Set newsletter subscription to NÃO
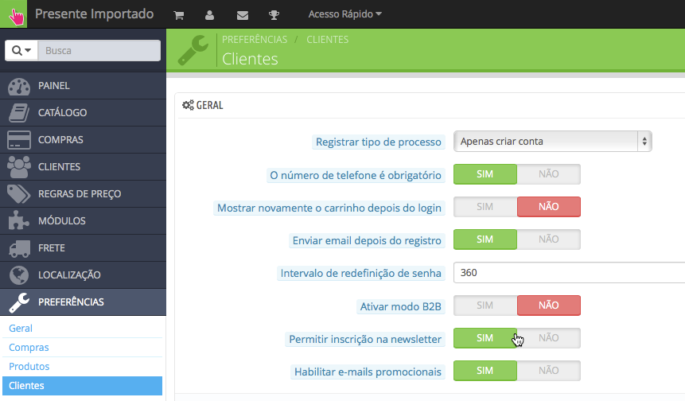Viewport: 685px width, 401px height. pos(549,338)
